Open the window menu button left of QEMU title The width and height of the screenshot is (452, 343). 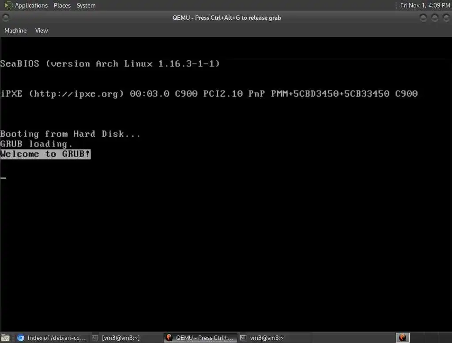(5, 18)
